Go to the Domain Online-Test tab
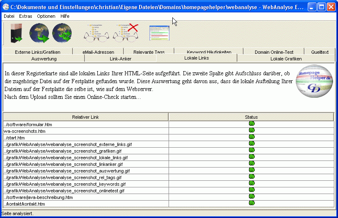This screenshot has height=218, width=338. point(274,52)
